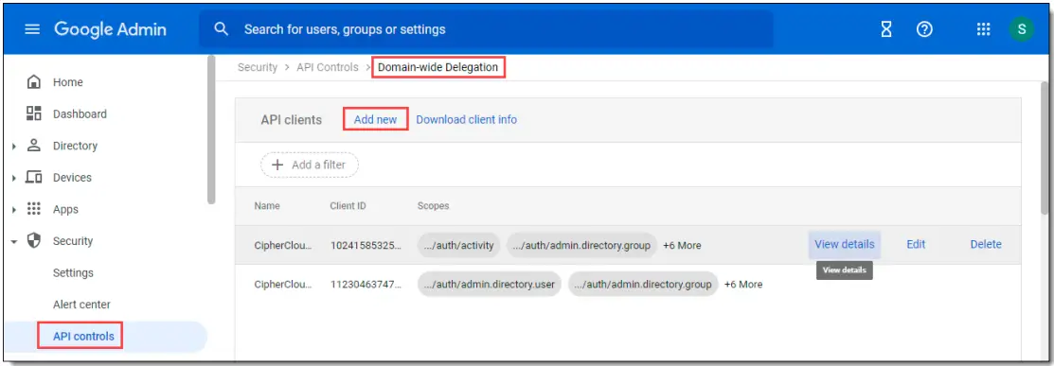Click first row's admin.directory.group scope chip
The width and height of the screenshot is (1054, 366).
pyautogui.click(x=581, y=245)
